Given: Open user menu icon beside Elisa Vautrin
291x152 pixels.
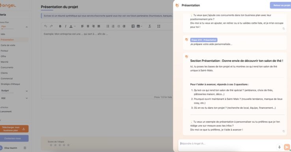Looking at the screenshot, I should pyautogui.click(x=25, y=148).
